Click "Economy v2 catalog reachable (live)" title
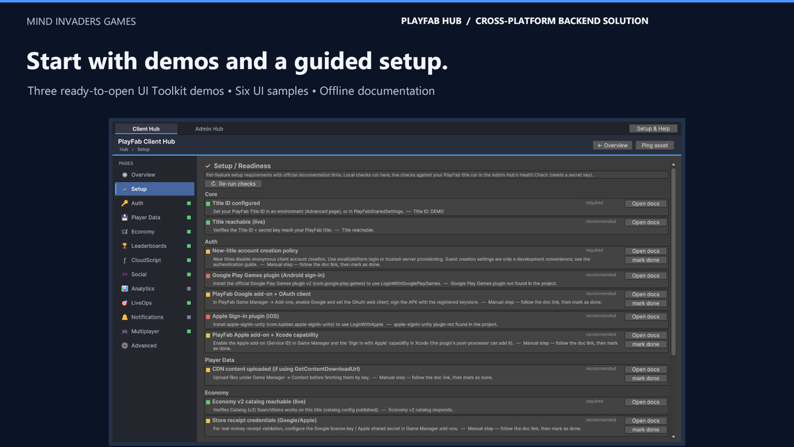 pyautogui.click(x=259, y=401)
